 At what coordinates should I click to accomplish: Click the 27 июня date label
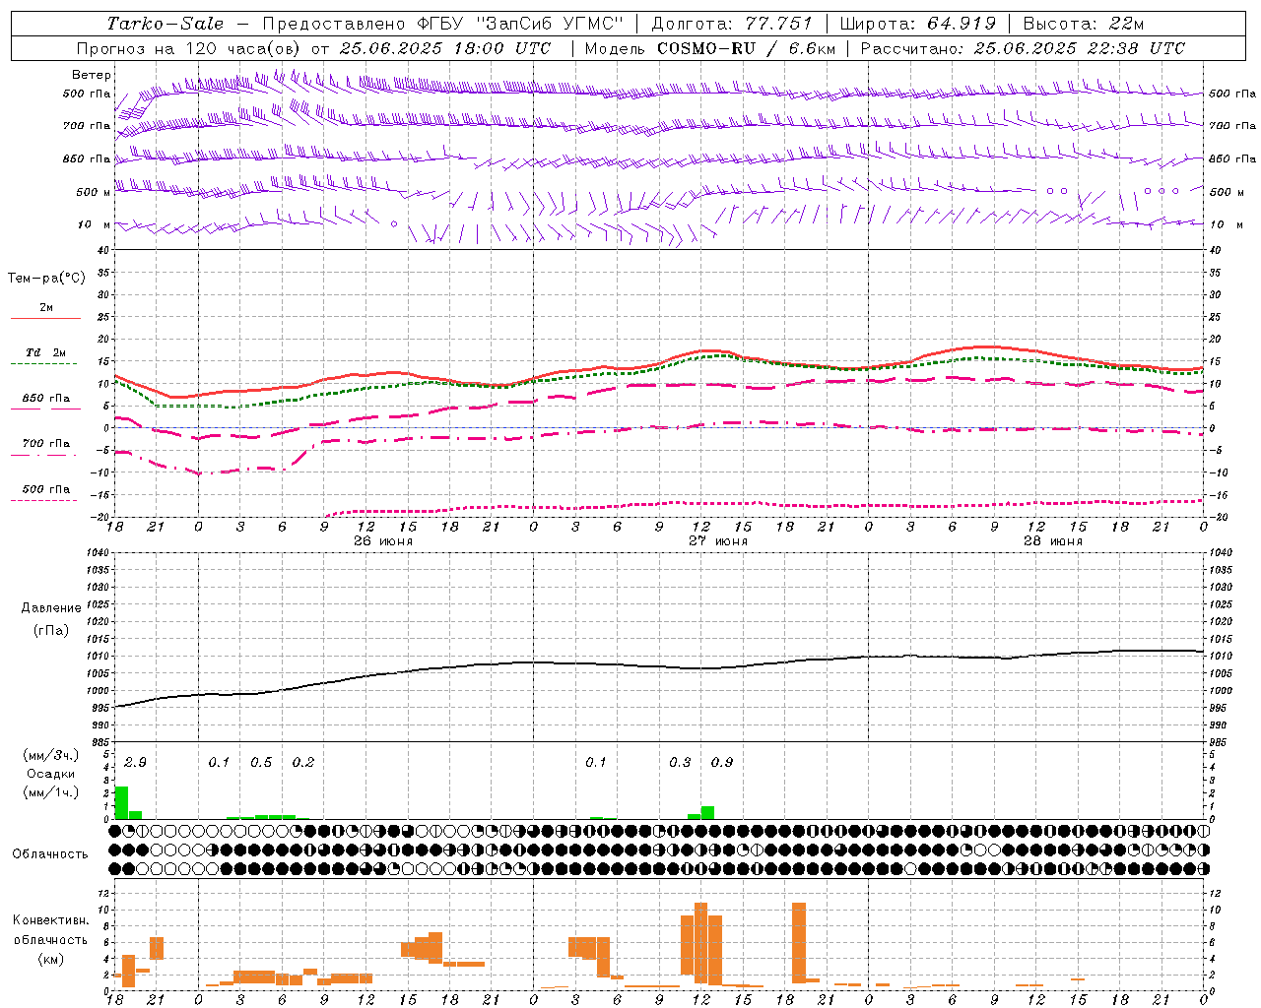[x=718, y=541]
